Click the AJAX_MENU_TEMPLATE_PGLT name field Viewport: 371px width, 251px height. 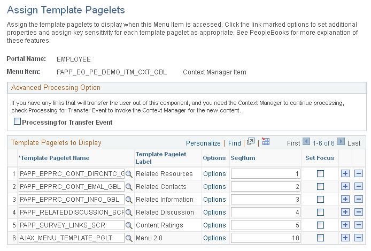tap(72, 238)
